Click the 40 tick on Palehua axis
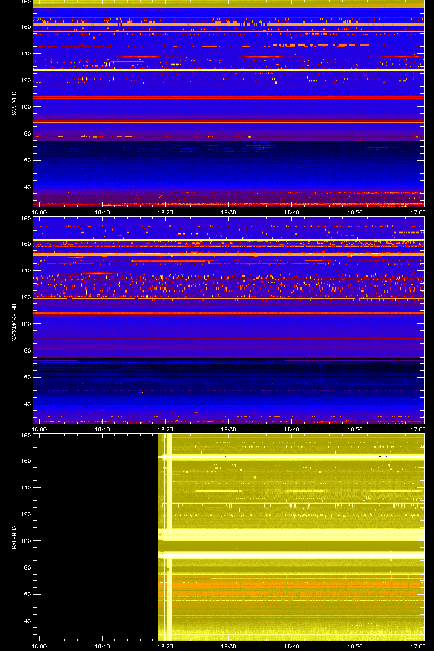 27,621
